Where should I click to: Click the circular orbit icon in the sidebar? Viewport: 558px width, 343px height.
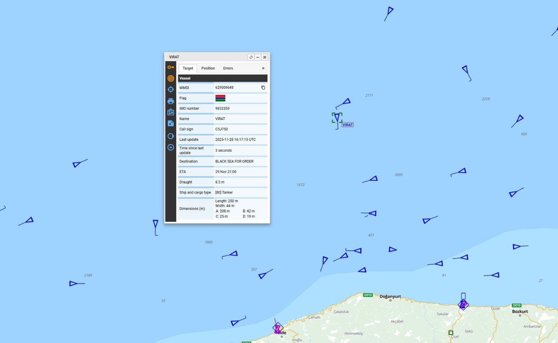coord(171,135)
